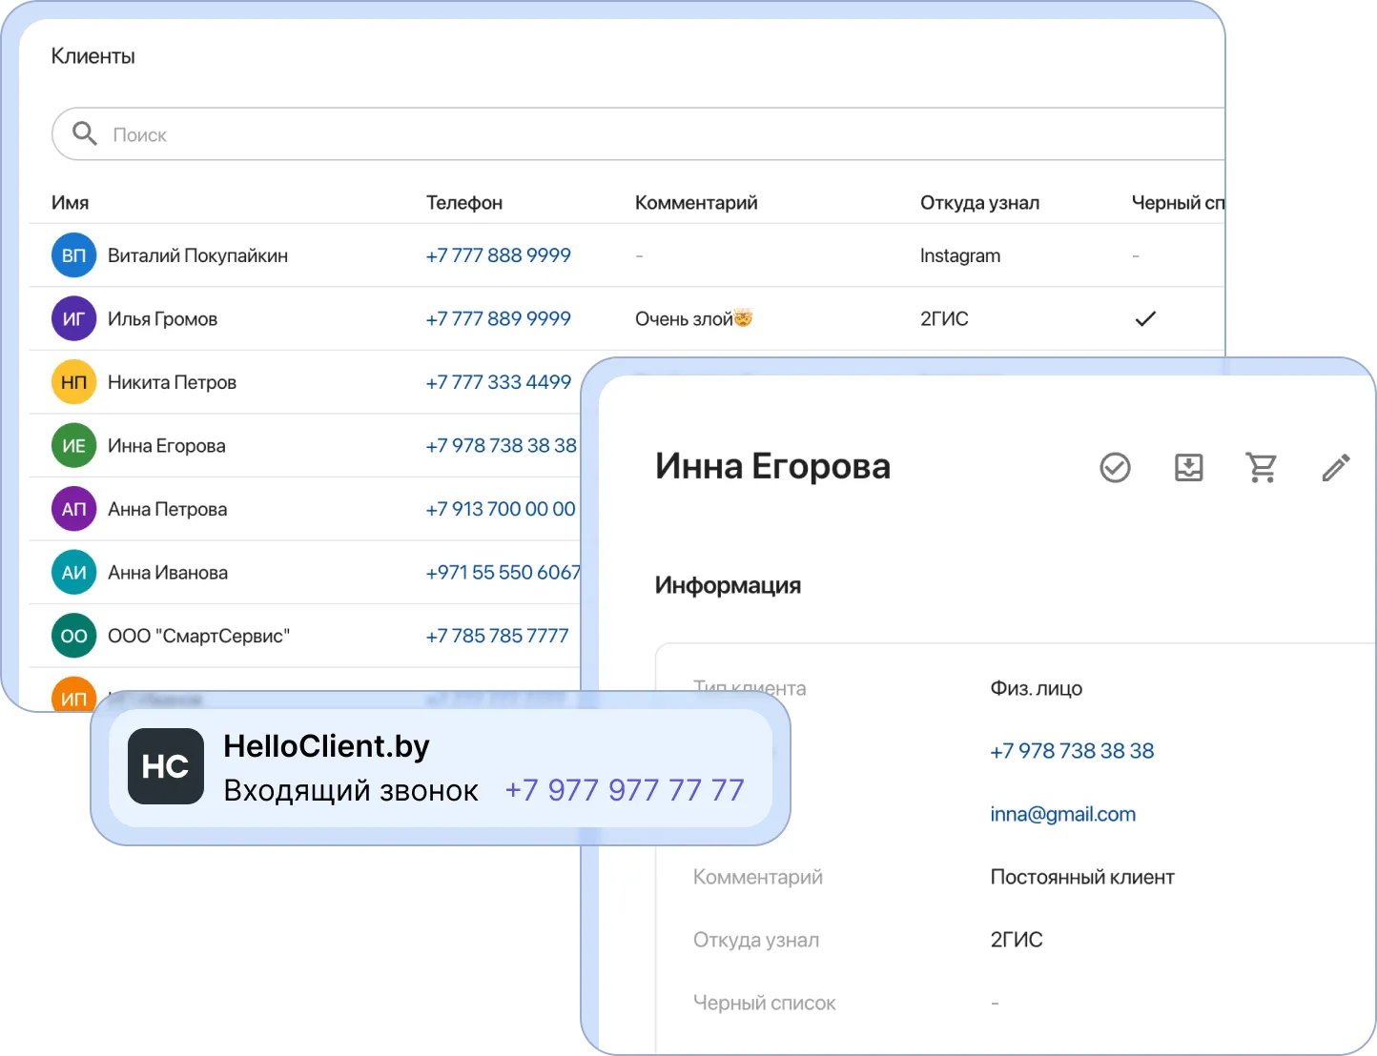
Task: Select Илья Громов's purple ИГ avatar
Action: click(x=73, y=318)
